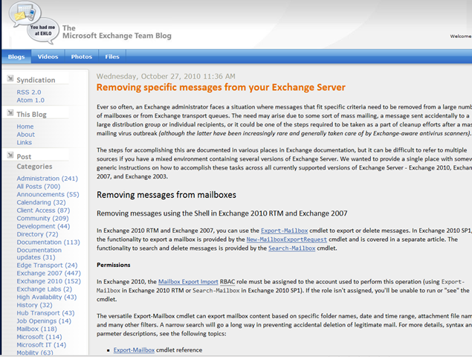
Task: Open the Links page link
Action: click(x=24, y=142)
